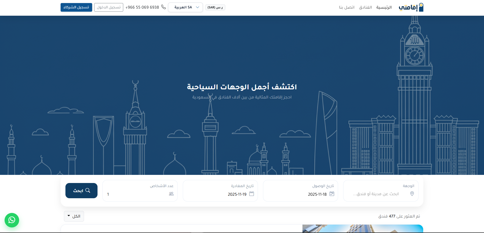Click the guests icon in عدد الأشخاص field
Viewport: 484px width, 233px height.
tap(171, 194)
